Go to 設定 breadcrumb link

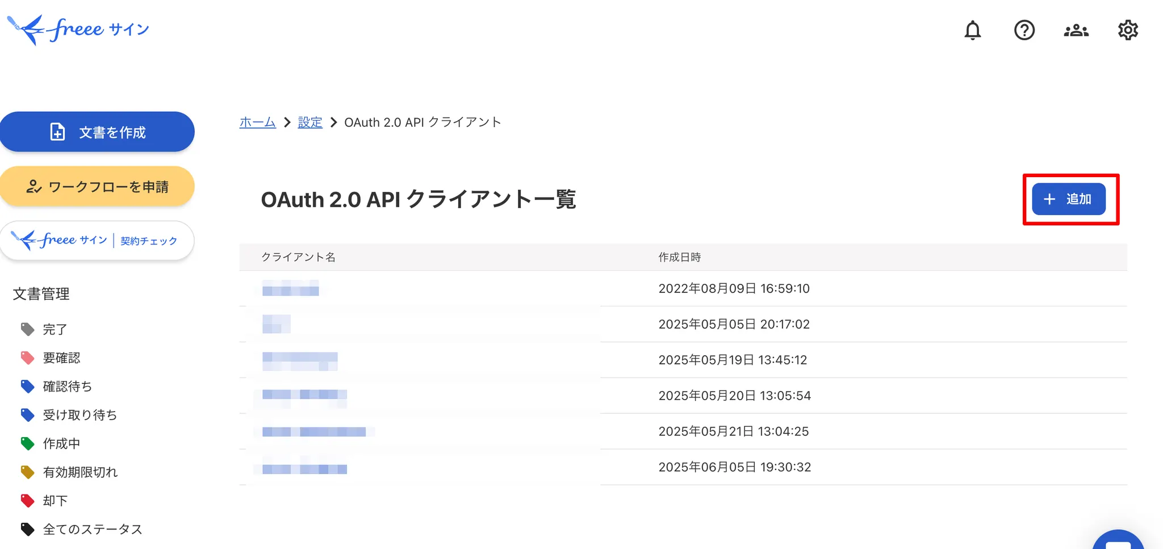coord(310,122)
